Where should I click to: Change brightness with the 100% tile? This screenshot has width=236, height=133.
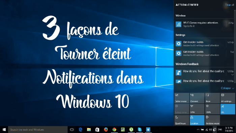pyautogui.click(x=212, y=109)
